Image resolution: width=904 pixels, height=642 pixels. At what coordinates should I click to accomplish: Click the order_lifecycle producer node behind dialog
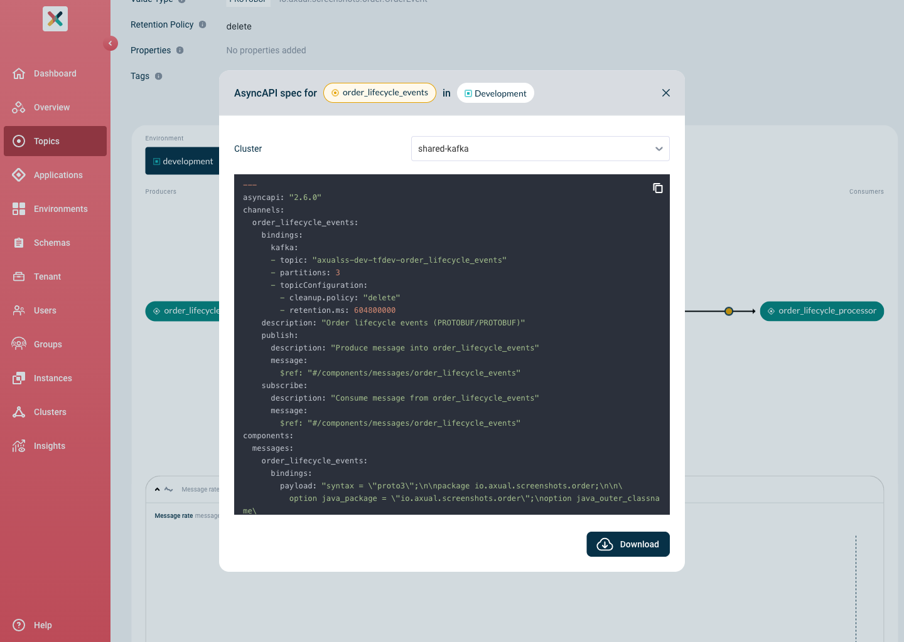tap(183, 311)
